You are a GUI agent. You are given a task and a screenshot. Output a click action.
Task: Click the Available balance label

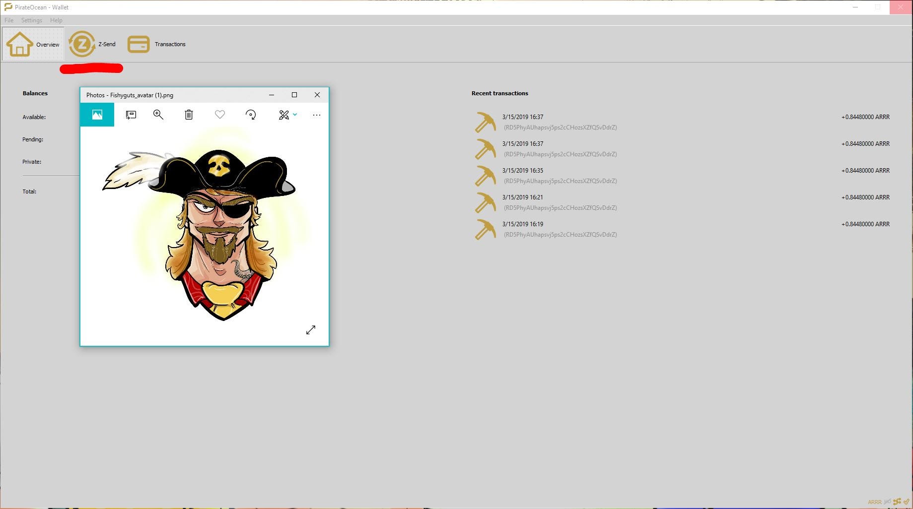click(34, 117)
